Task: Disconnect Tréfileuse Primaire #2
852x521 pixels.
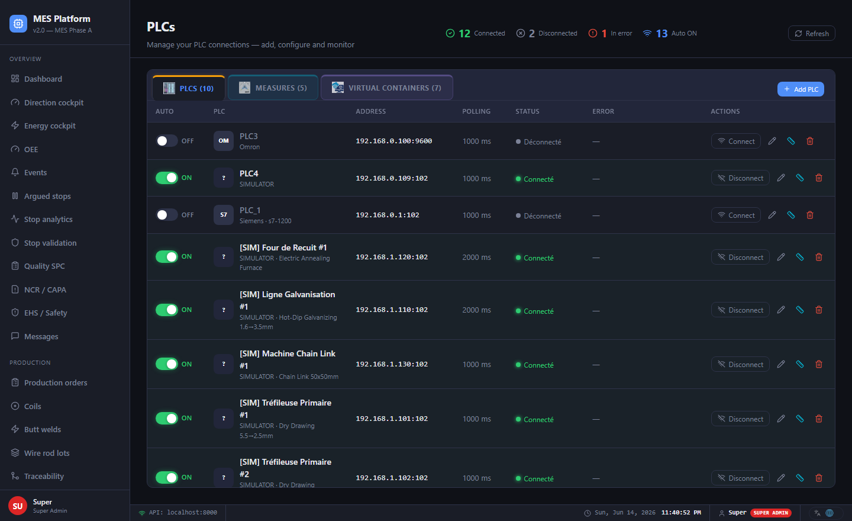Action: [740, 478]
